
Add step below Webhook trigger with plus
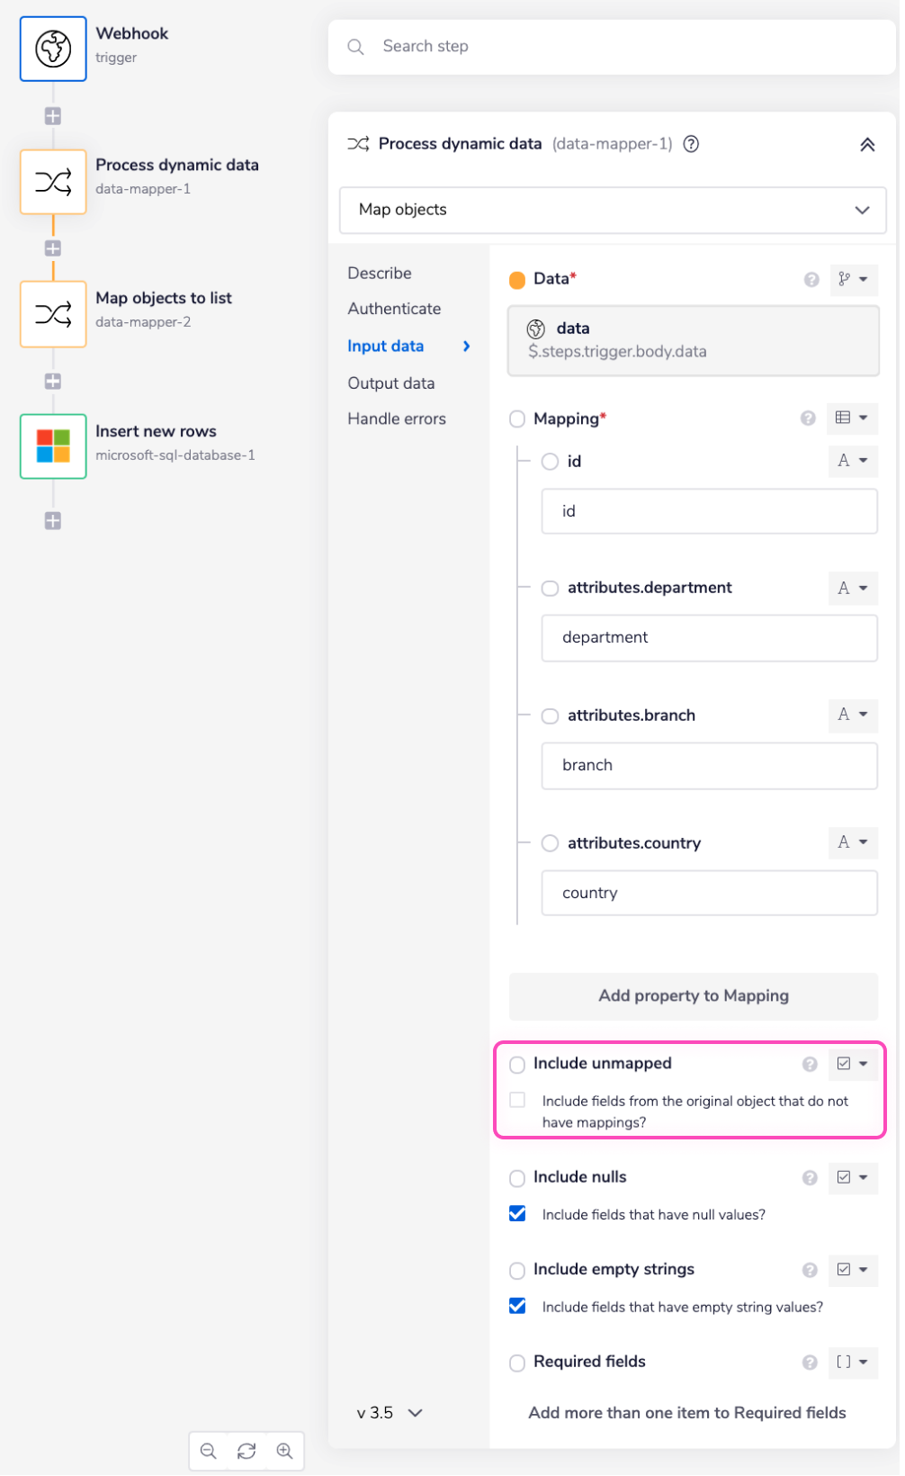click(x=53, y=116)
